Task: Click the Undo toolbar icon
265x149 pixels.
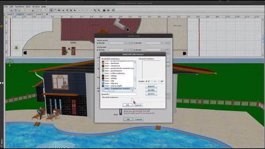Action: tap(25, 10)
